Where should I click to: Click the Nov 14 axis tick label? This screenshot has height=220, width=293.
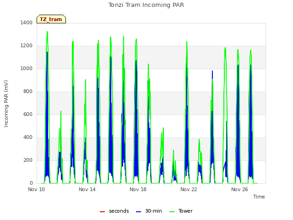[87, 189]
